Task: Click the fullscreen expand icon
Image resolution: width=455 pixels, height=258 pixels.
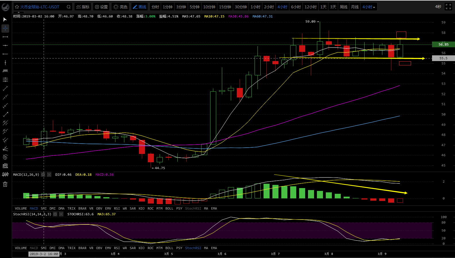Action: click(x=448, y=7)
